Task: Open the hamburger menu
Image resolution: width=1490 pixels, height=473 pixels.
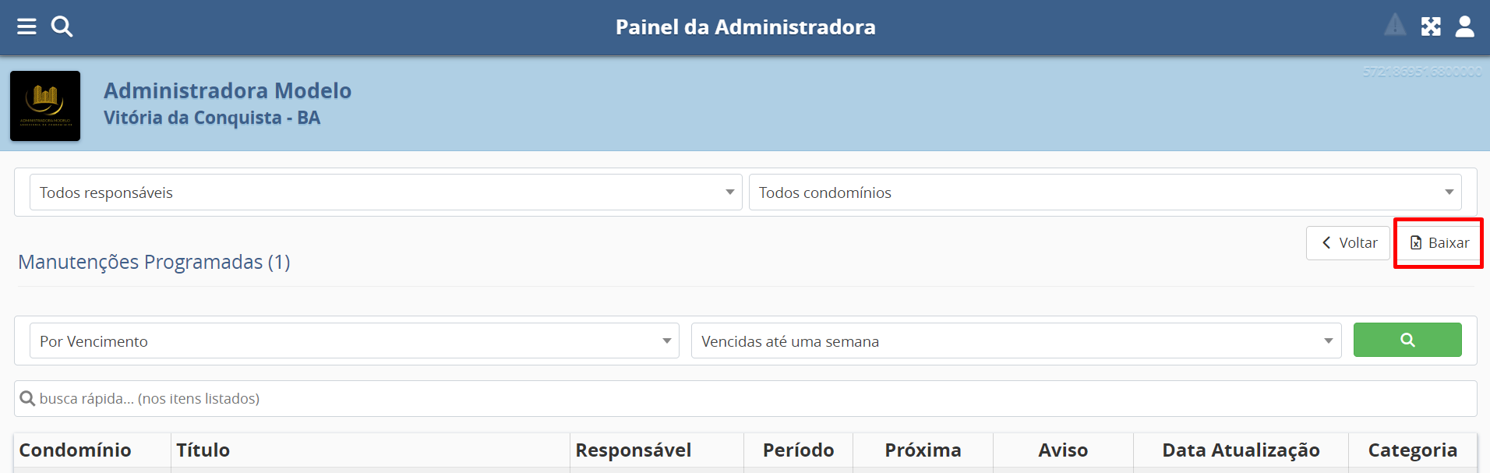Action: (26, 27)
